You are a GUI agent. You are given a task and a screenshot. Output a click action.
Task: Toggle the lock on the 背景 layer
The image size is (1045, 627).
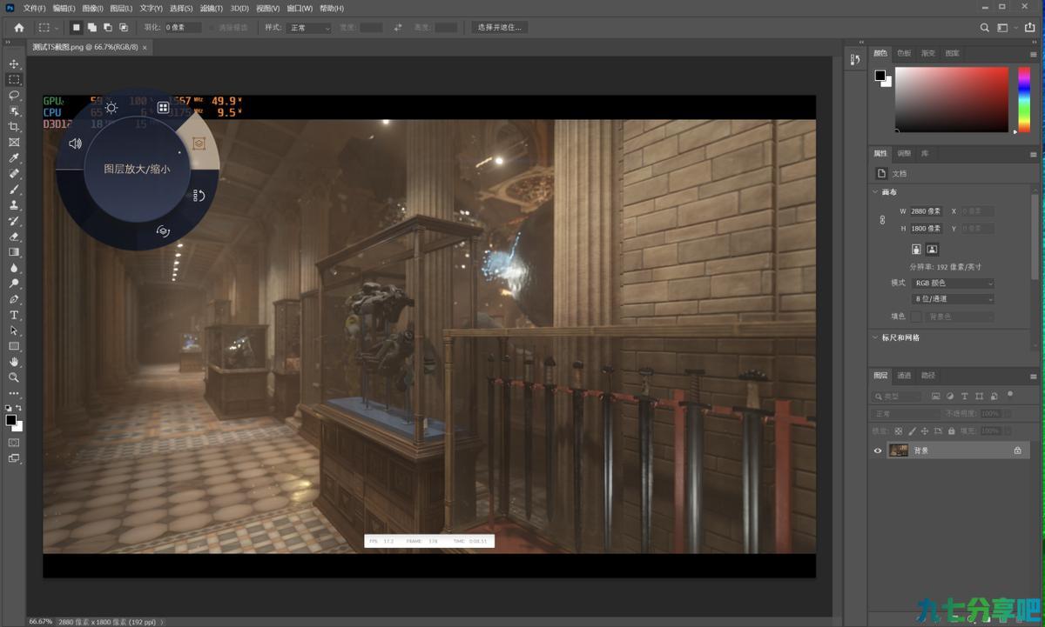[x=1017, y=450]
